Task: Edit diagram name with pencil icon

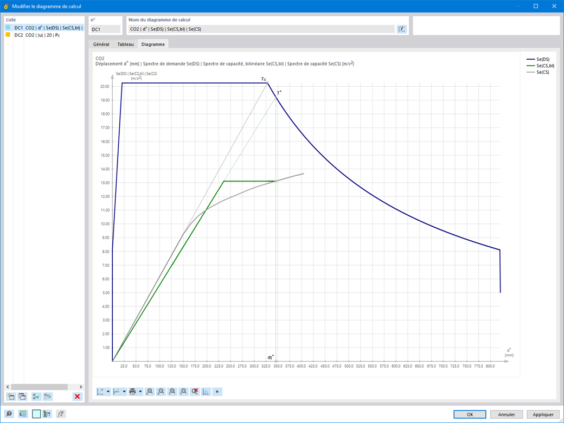Action: pos(402,29)
